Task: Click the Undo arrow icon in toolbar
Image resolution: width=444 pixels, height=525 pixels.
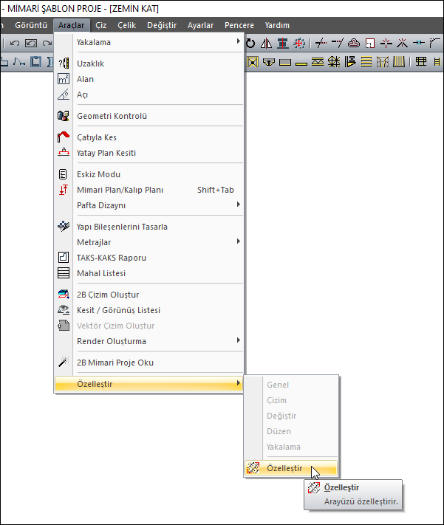Action: pos(15,43)
